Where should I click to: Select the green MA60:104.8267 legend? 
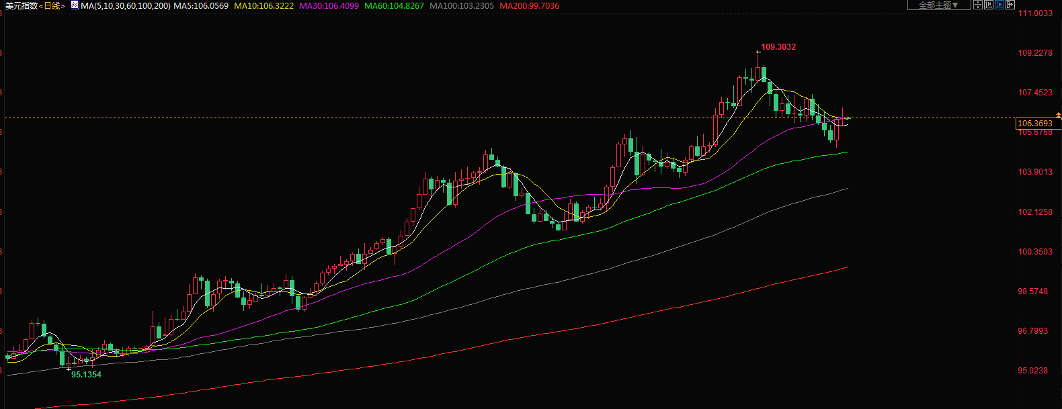[x=394, y=6]
